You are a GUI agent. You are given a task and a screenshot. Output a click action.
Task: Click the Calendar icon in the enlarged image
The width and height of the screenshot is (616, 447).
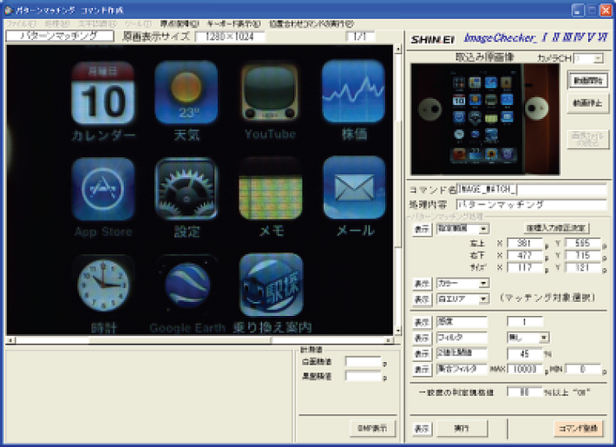(x=103, y=93)
